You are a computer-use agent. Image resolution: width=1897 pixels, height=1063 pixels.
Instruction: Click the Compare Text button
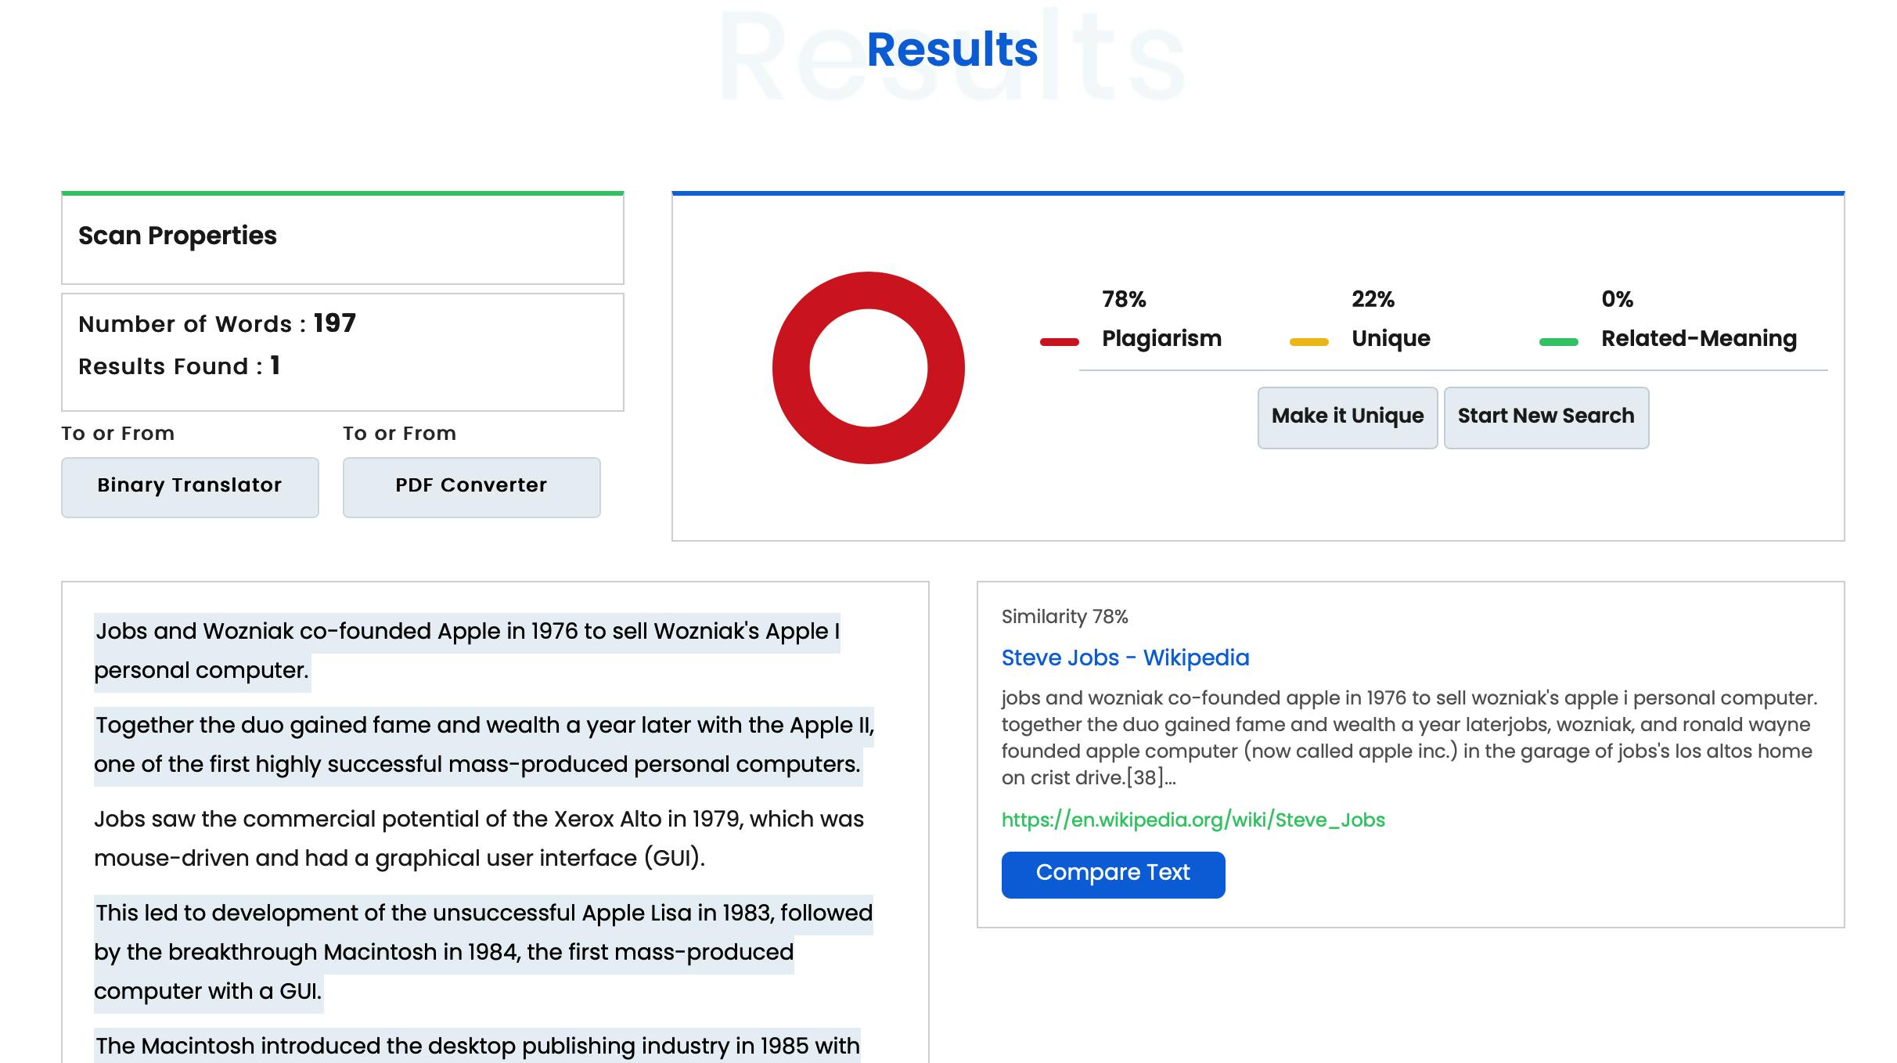pyautogui.click(x=1112, y=874)
